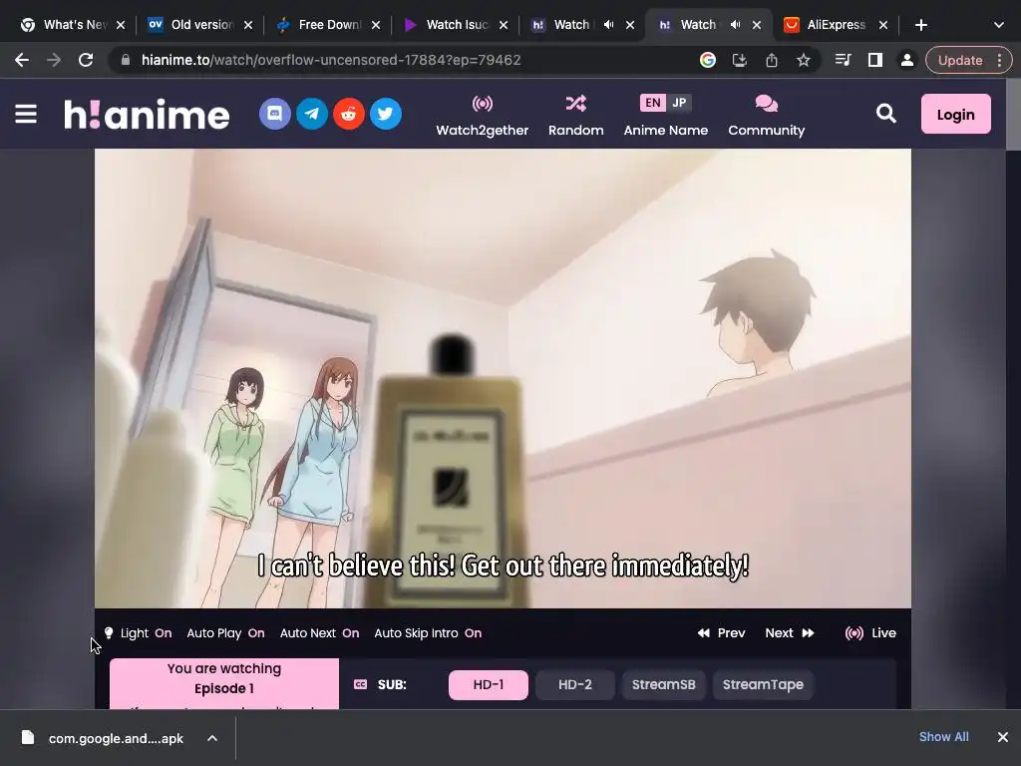This screenshot has height=766, width=1021.
Task: Close the downloads bar
Action: pyautogui.click(x=1003, y=737)
